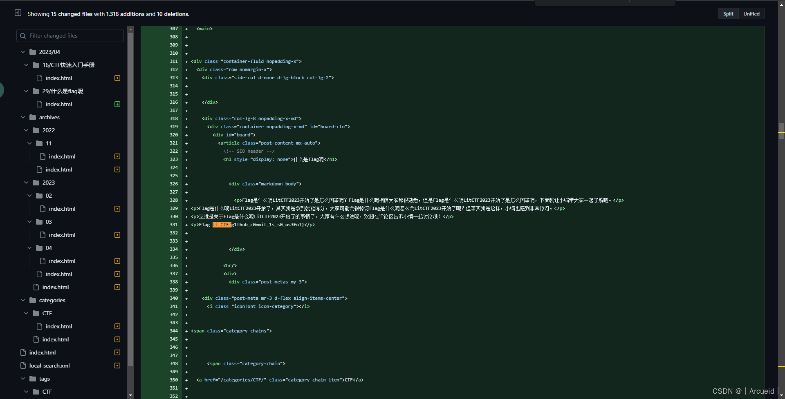This screenshot has height=399, width=785.
Task: Click diff line number 311
Action: point(174,61)
